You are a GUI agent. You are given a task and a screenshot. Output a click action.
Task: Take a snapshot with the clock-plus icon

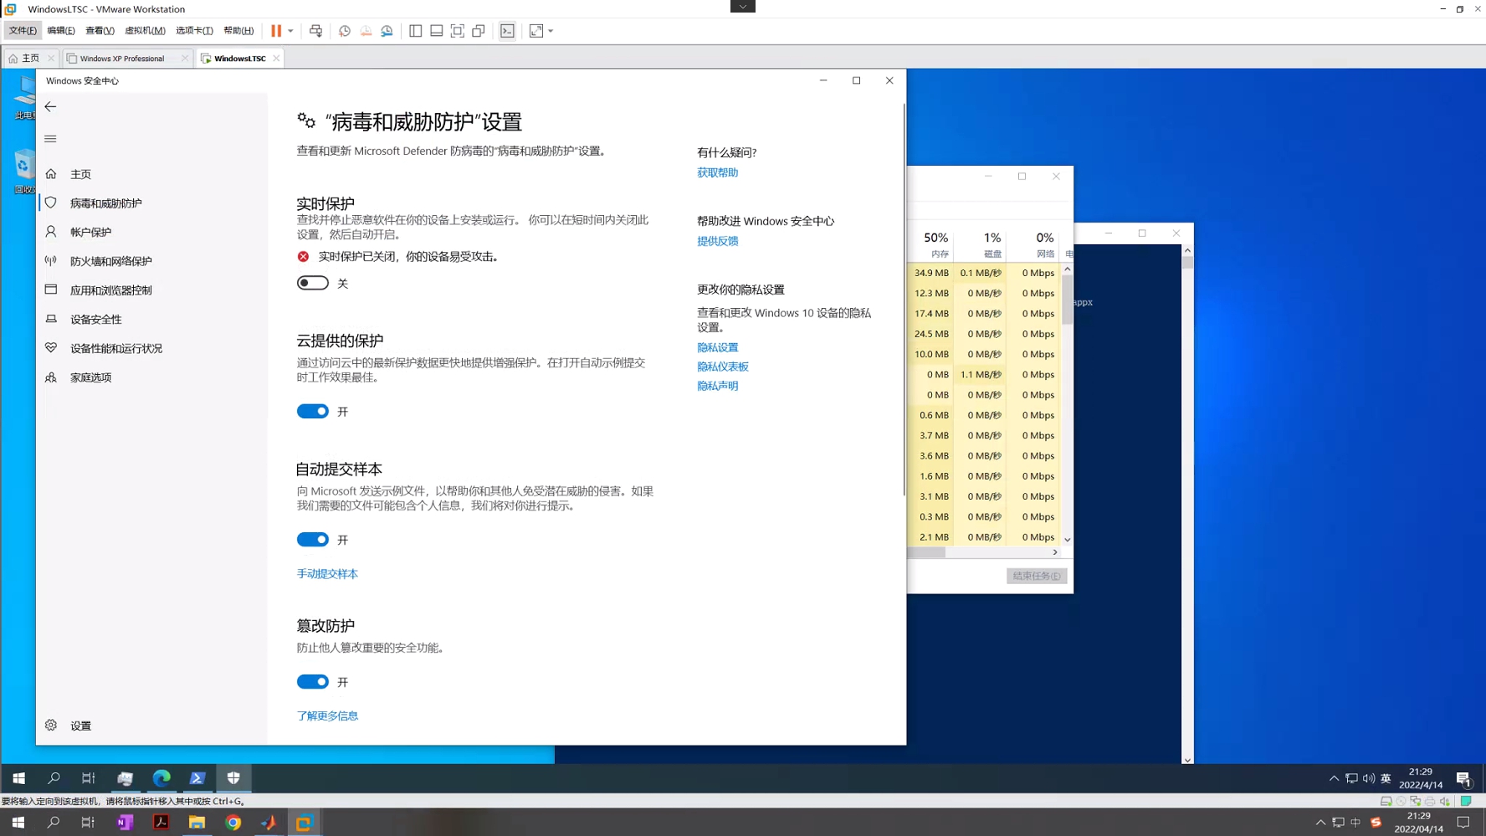tap(345, 31)
